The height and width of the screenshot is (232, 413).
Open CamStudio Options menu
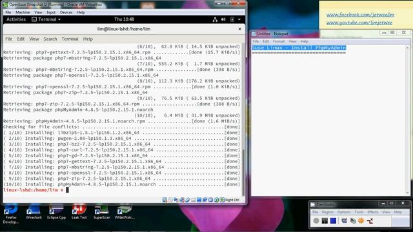(344, 212)
